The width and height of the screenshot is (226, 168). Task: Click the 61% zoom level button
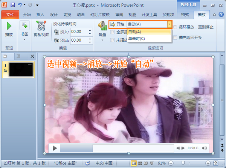tap(162, 163)
